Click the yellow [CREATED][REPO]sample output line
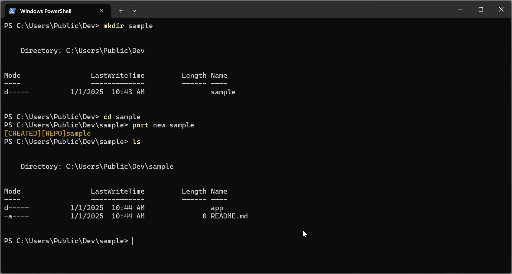Image resolution: width=512 pixels, height=274 pixels. (x=48, y=134)
